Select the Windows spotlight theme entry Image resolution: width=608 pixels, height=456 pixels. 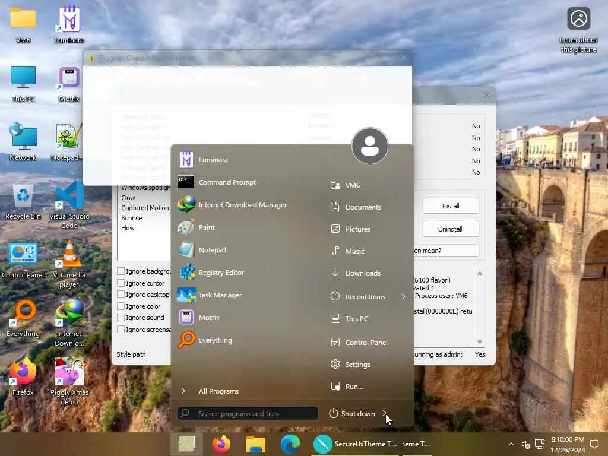[x=146, y=188]
